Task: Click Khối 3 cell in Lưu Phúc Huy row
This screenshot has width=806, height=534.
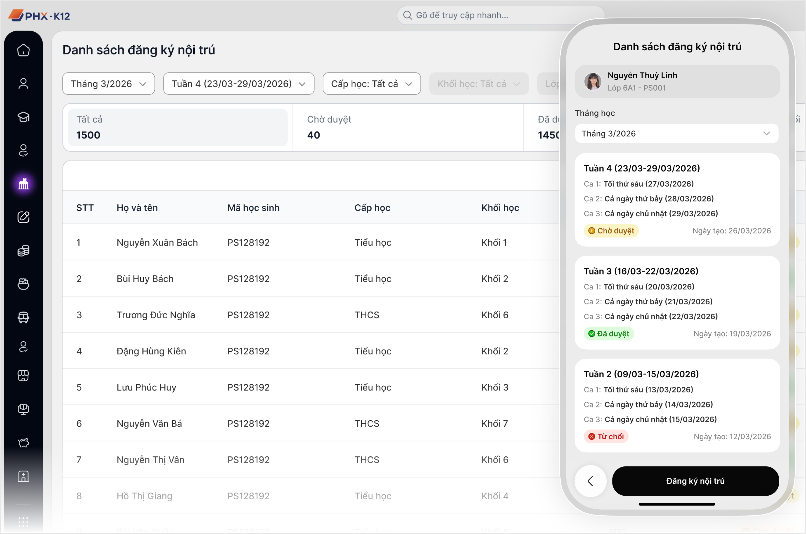Action: click(495, 387)
